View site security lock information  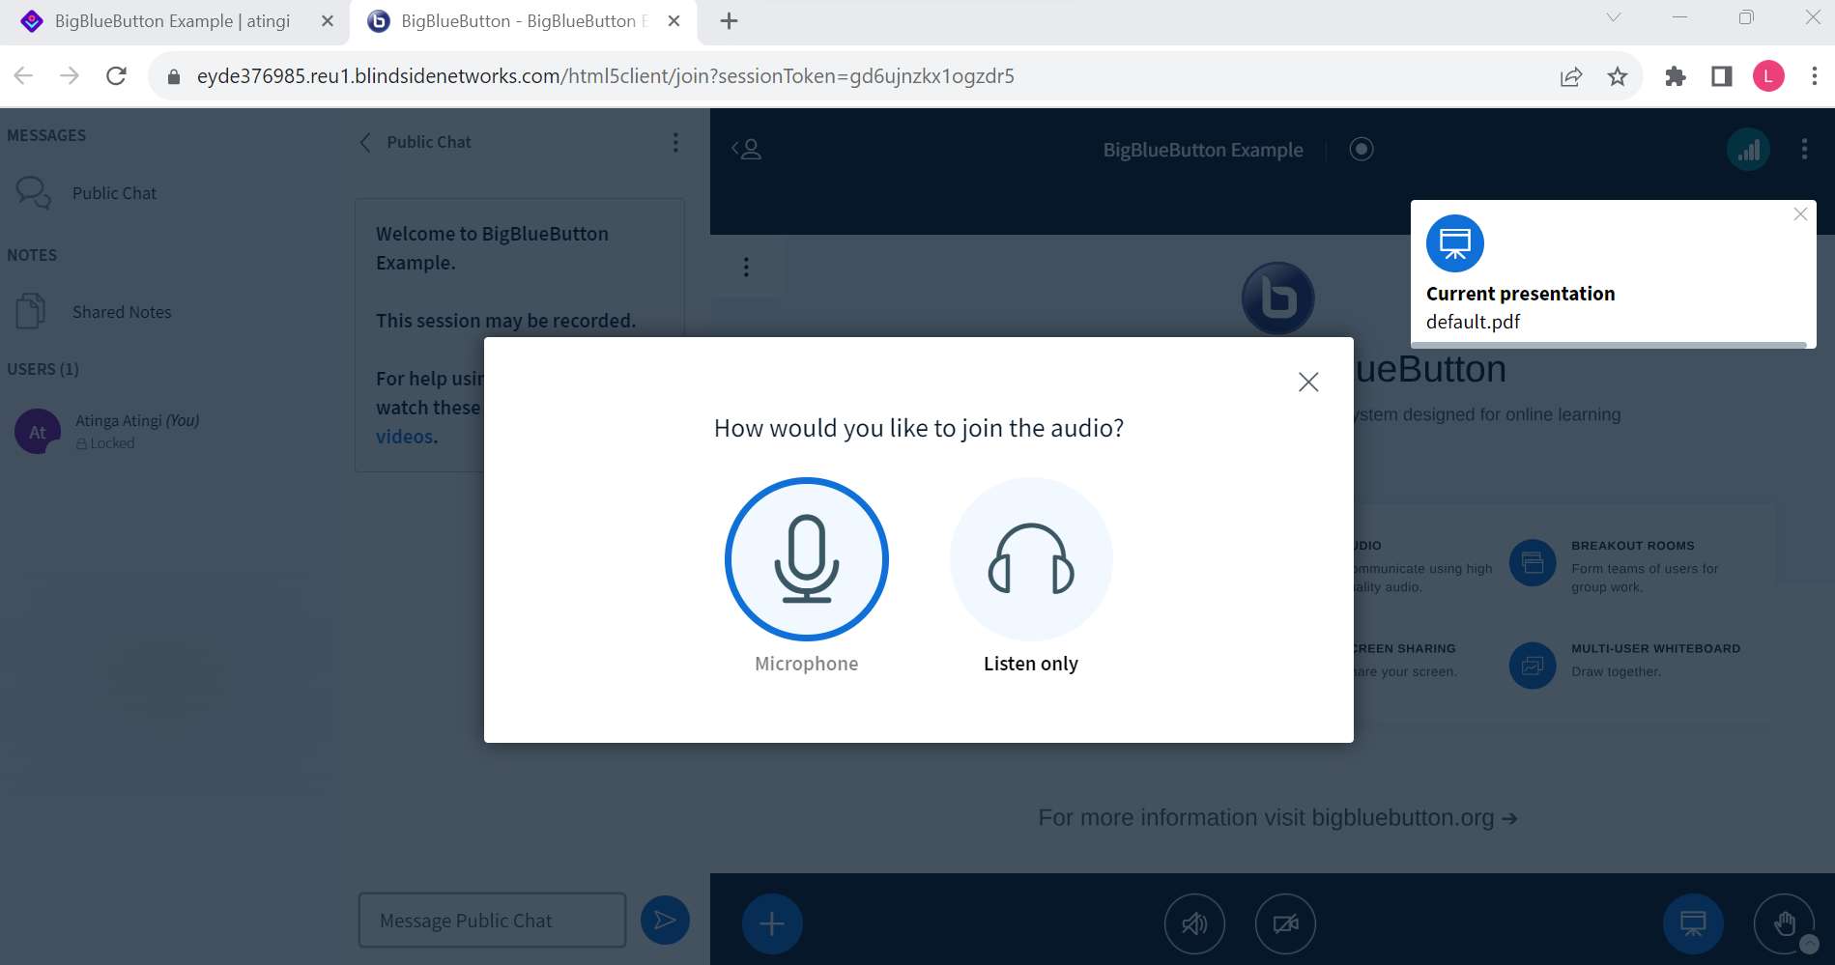(x=174, y=76)
